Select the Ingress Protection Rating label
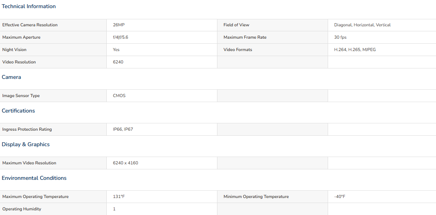Image resolution: width=436 pixels, height=215 pixels. click(27, 130)
